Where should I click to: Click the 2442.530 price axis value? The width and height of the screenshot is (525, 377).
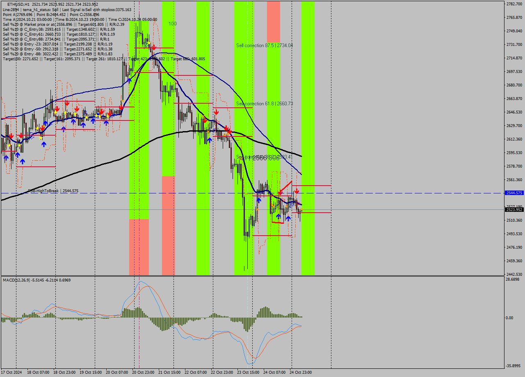coord(514,274)
